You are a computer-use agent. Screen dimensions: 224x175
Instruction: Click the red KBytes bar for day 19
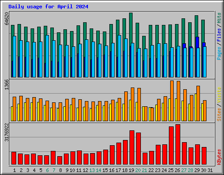click(x=132, y=147)
